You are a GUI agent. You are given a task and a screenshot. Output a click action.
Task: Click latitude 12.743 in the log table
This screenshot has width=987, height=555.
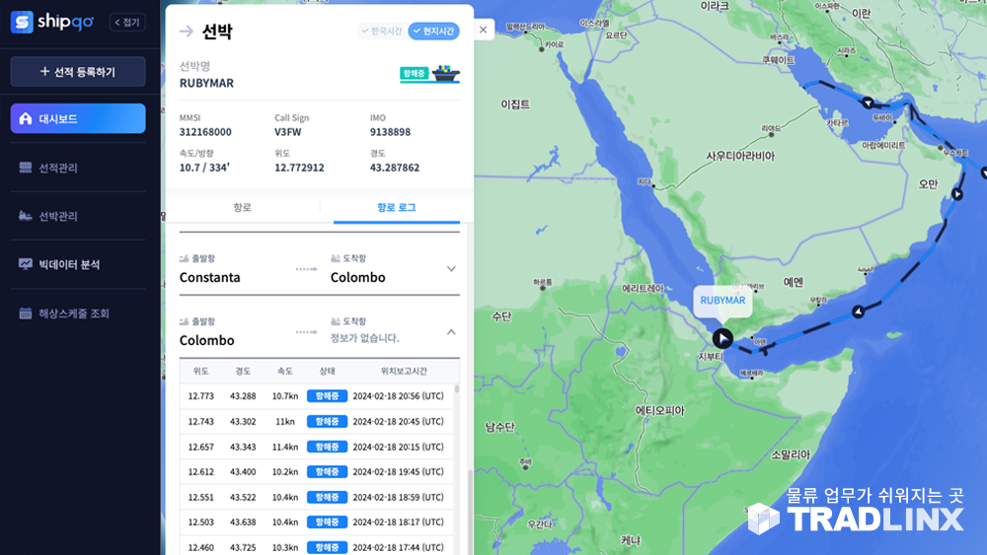(200, 421)
